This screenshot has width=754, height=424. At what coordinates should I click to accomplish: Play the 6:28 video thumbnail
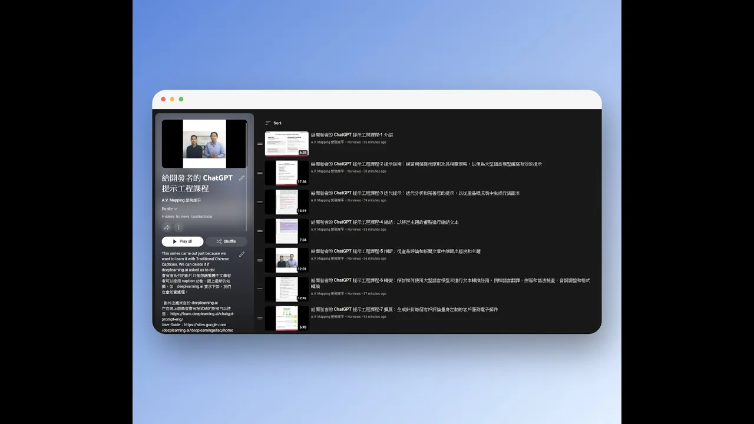point(287,144)
